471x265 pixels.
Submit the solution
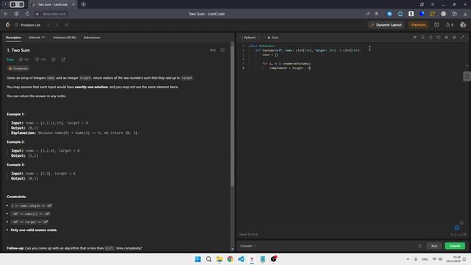pos(455,246)
